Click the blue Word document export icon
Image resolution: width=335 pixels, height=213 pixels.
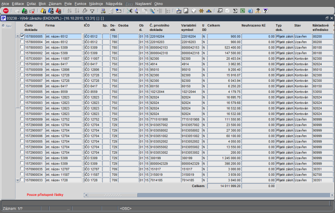pyautogui.click(x=250, y=11)
